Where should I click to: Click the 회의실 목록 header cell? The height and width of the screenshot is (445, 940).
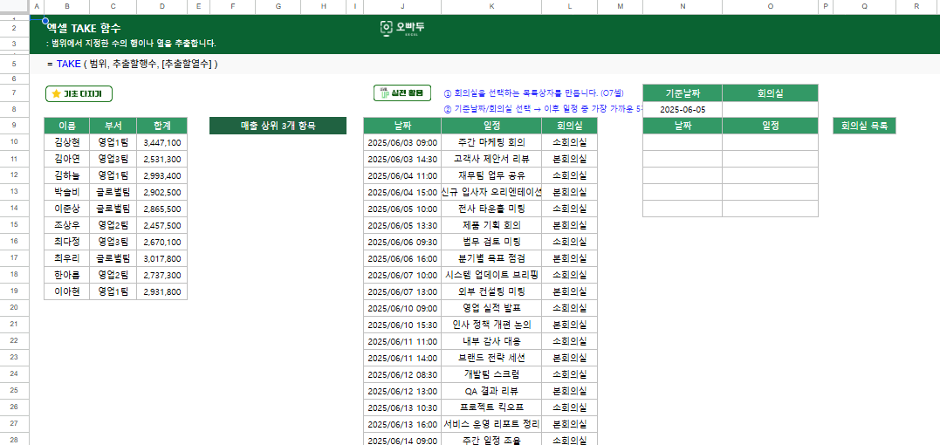864,126
